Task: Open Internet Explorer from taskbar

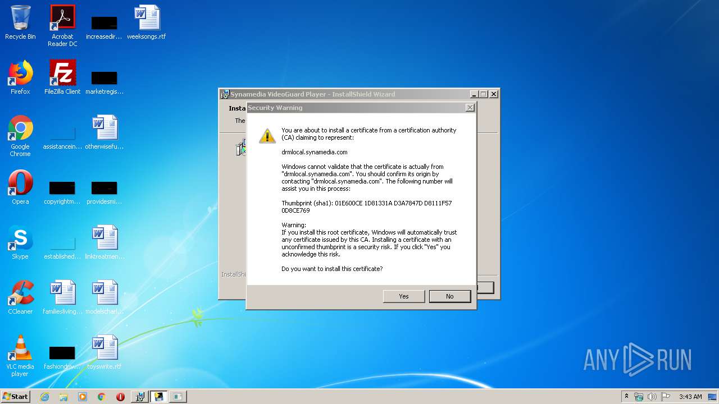Action: [x=44, y=397]
